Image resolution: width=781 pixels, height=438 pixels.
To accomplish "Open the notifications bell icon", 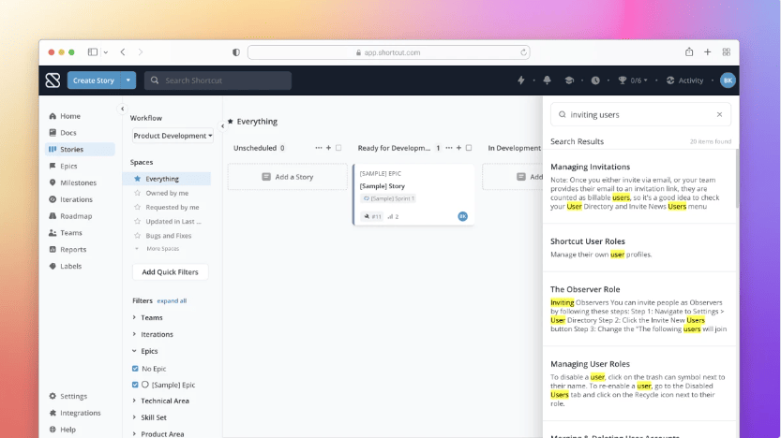I will (x=547, y=80).
